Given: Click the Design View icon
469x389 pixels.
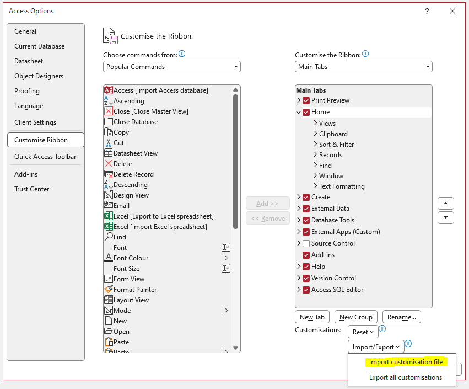Looking at the screenshot, I should 108,195.
